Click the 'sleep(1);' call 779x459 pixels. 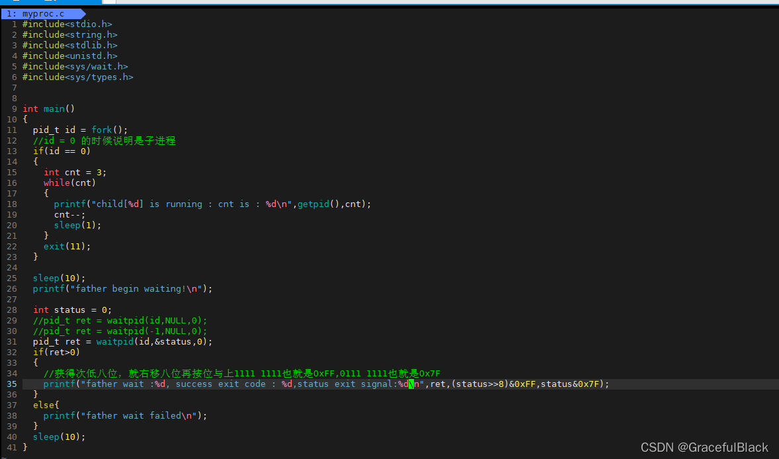pyautogui.click(x=77, y=225)
